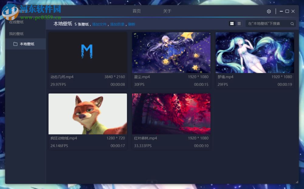Open the settings gear icon
This screenshot has width=304, height=189.
[269, 11]
